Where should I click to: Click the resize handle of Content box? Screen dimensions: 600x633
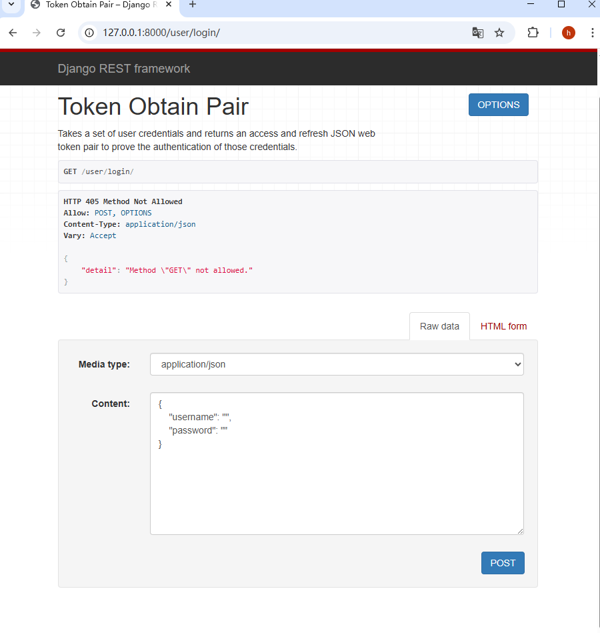(520, 531)
